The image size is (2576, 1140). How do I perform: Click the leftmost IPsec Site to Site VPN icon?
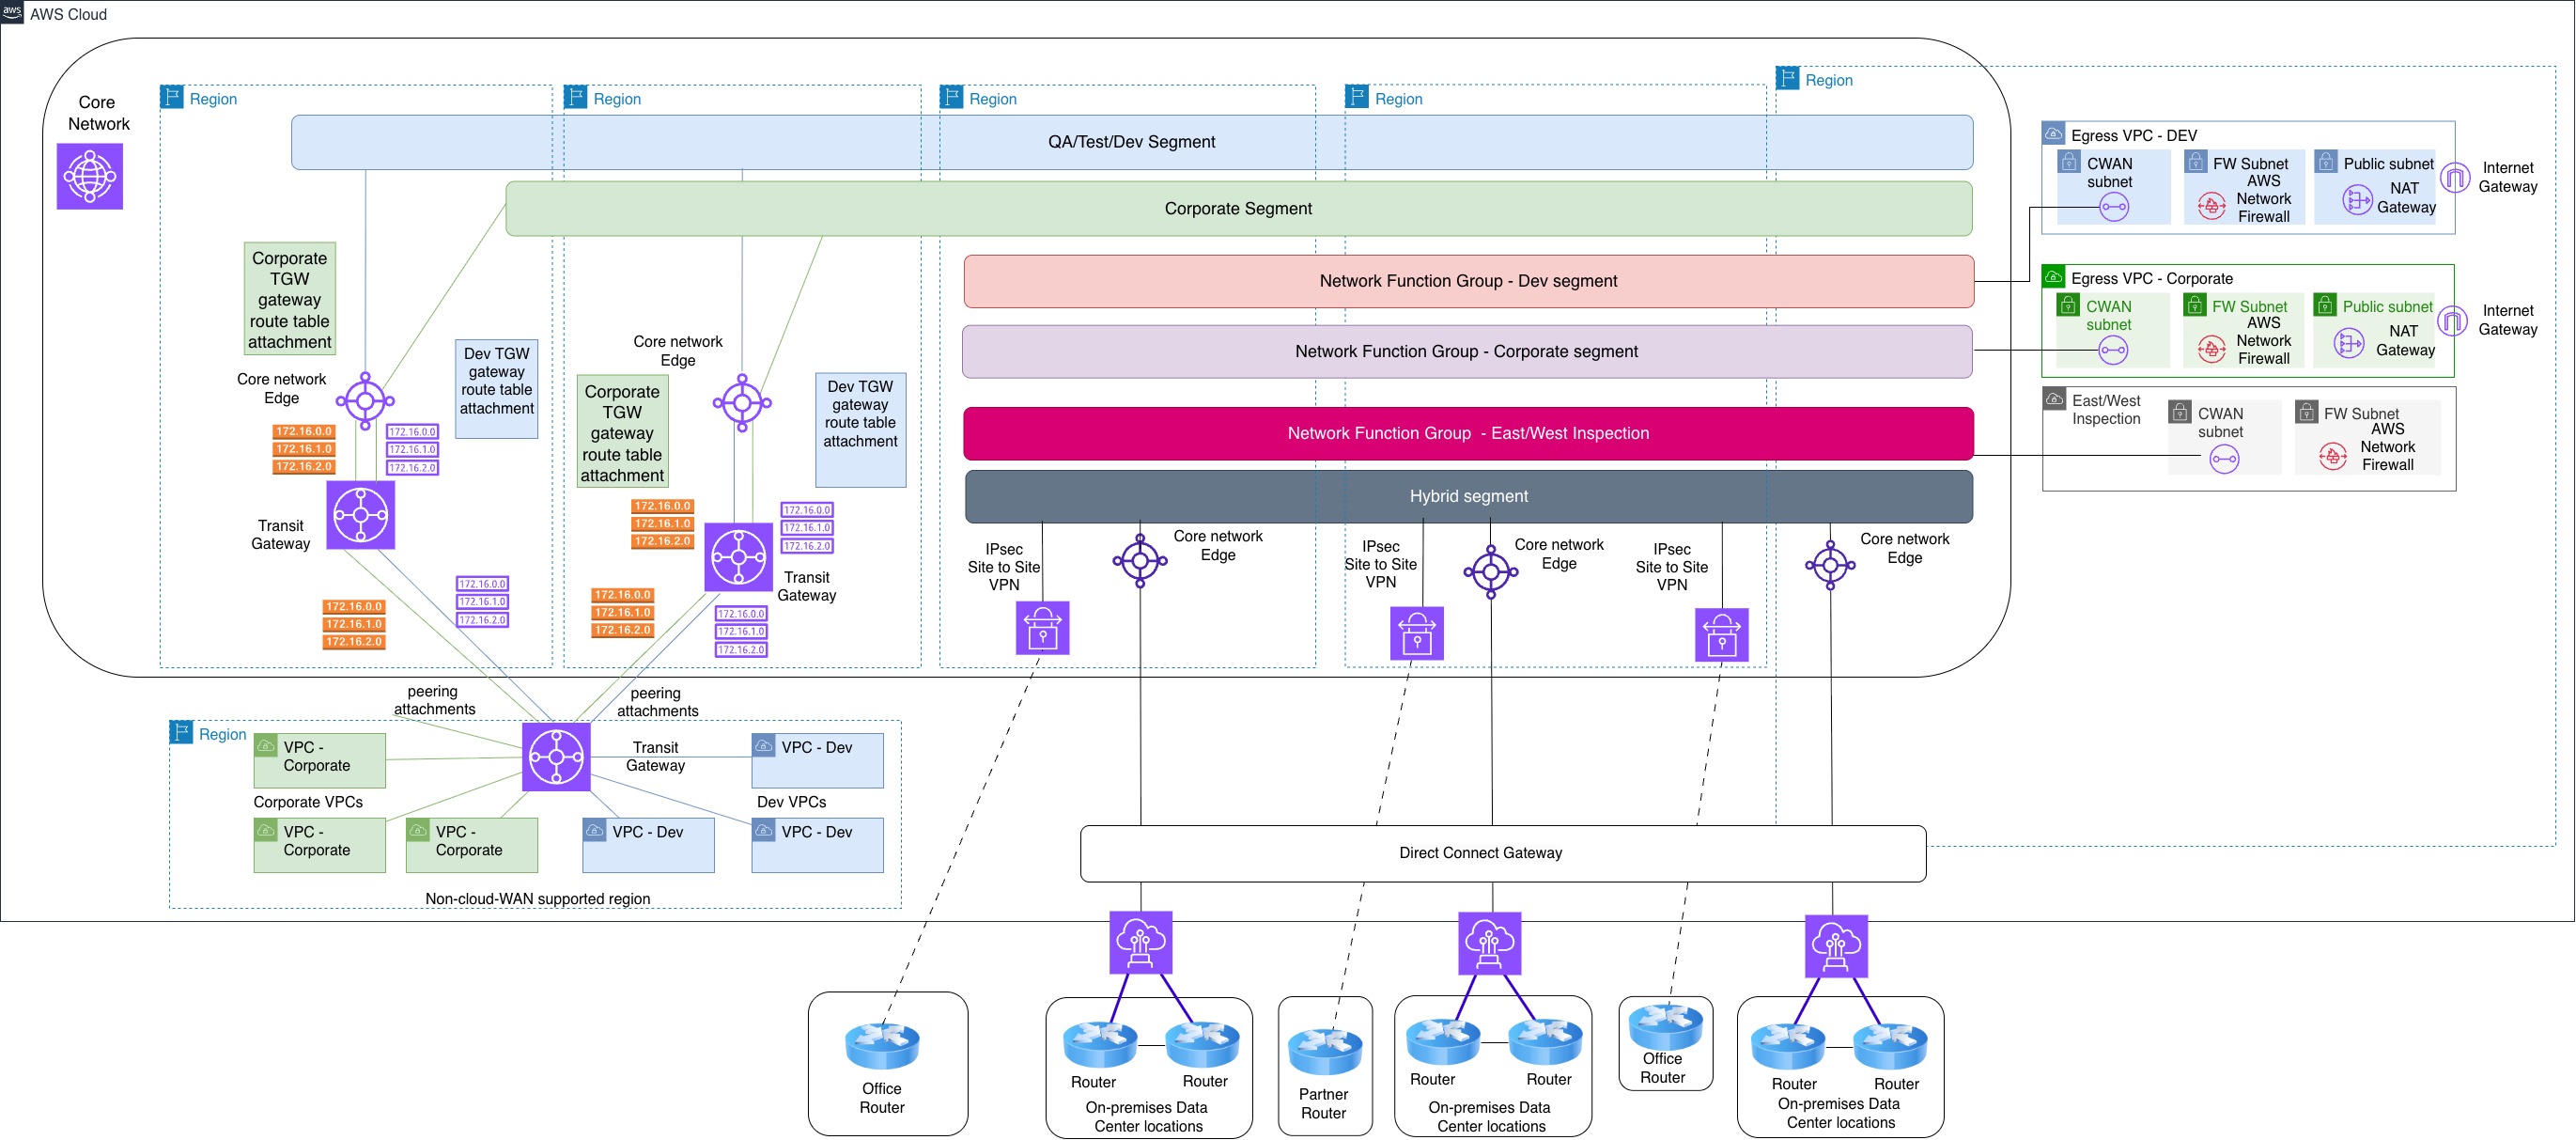click(1042, 628)
